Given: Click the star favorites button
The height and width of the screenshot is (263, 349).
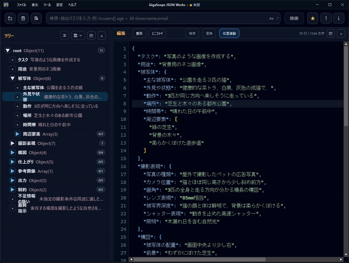Looking at the screenshot, I should 313,18.
